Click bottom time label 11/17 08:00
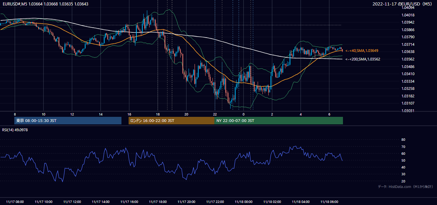The width and height of the screenshot is (437, 205). pos(15,202)
